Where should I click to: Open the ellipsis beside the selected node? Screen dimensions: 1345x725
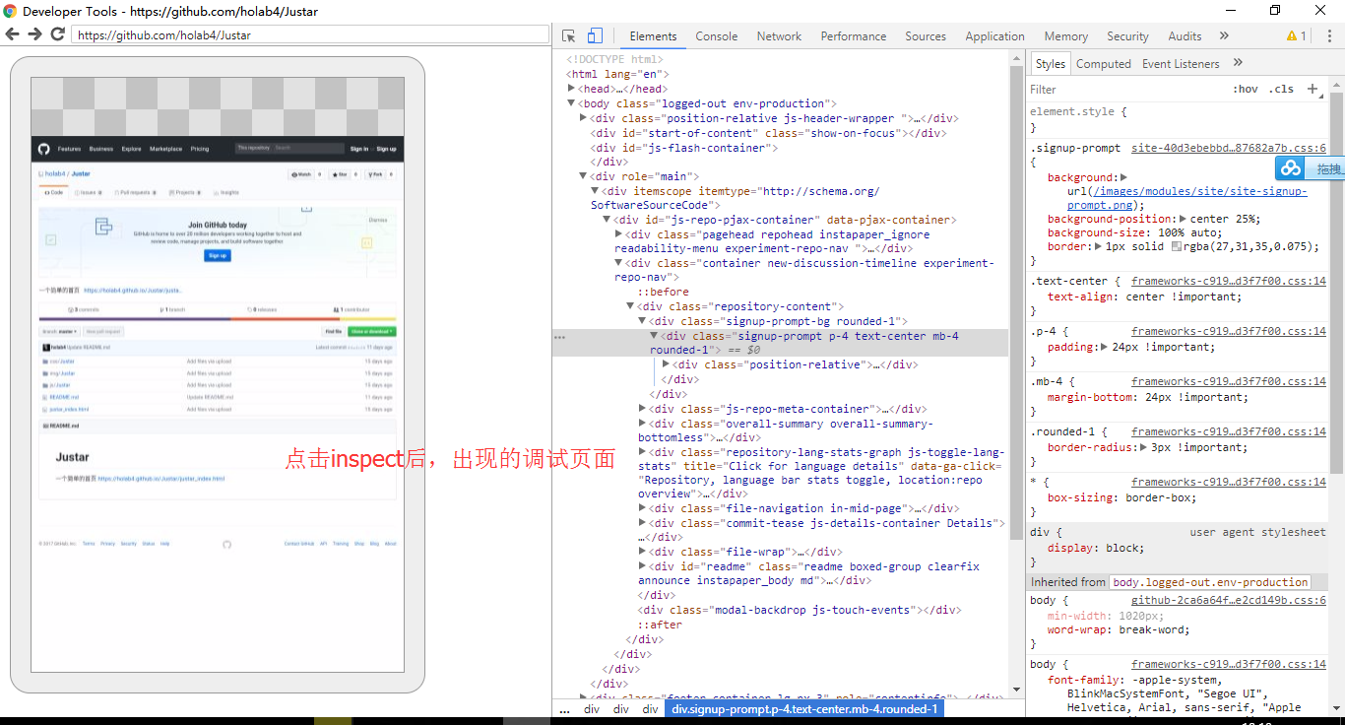[x=560, y=337]
